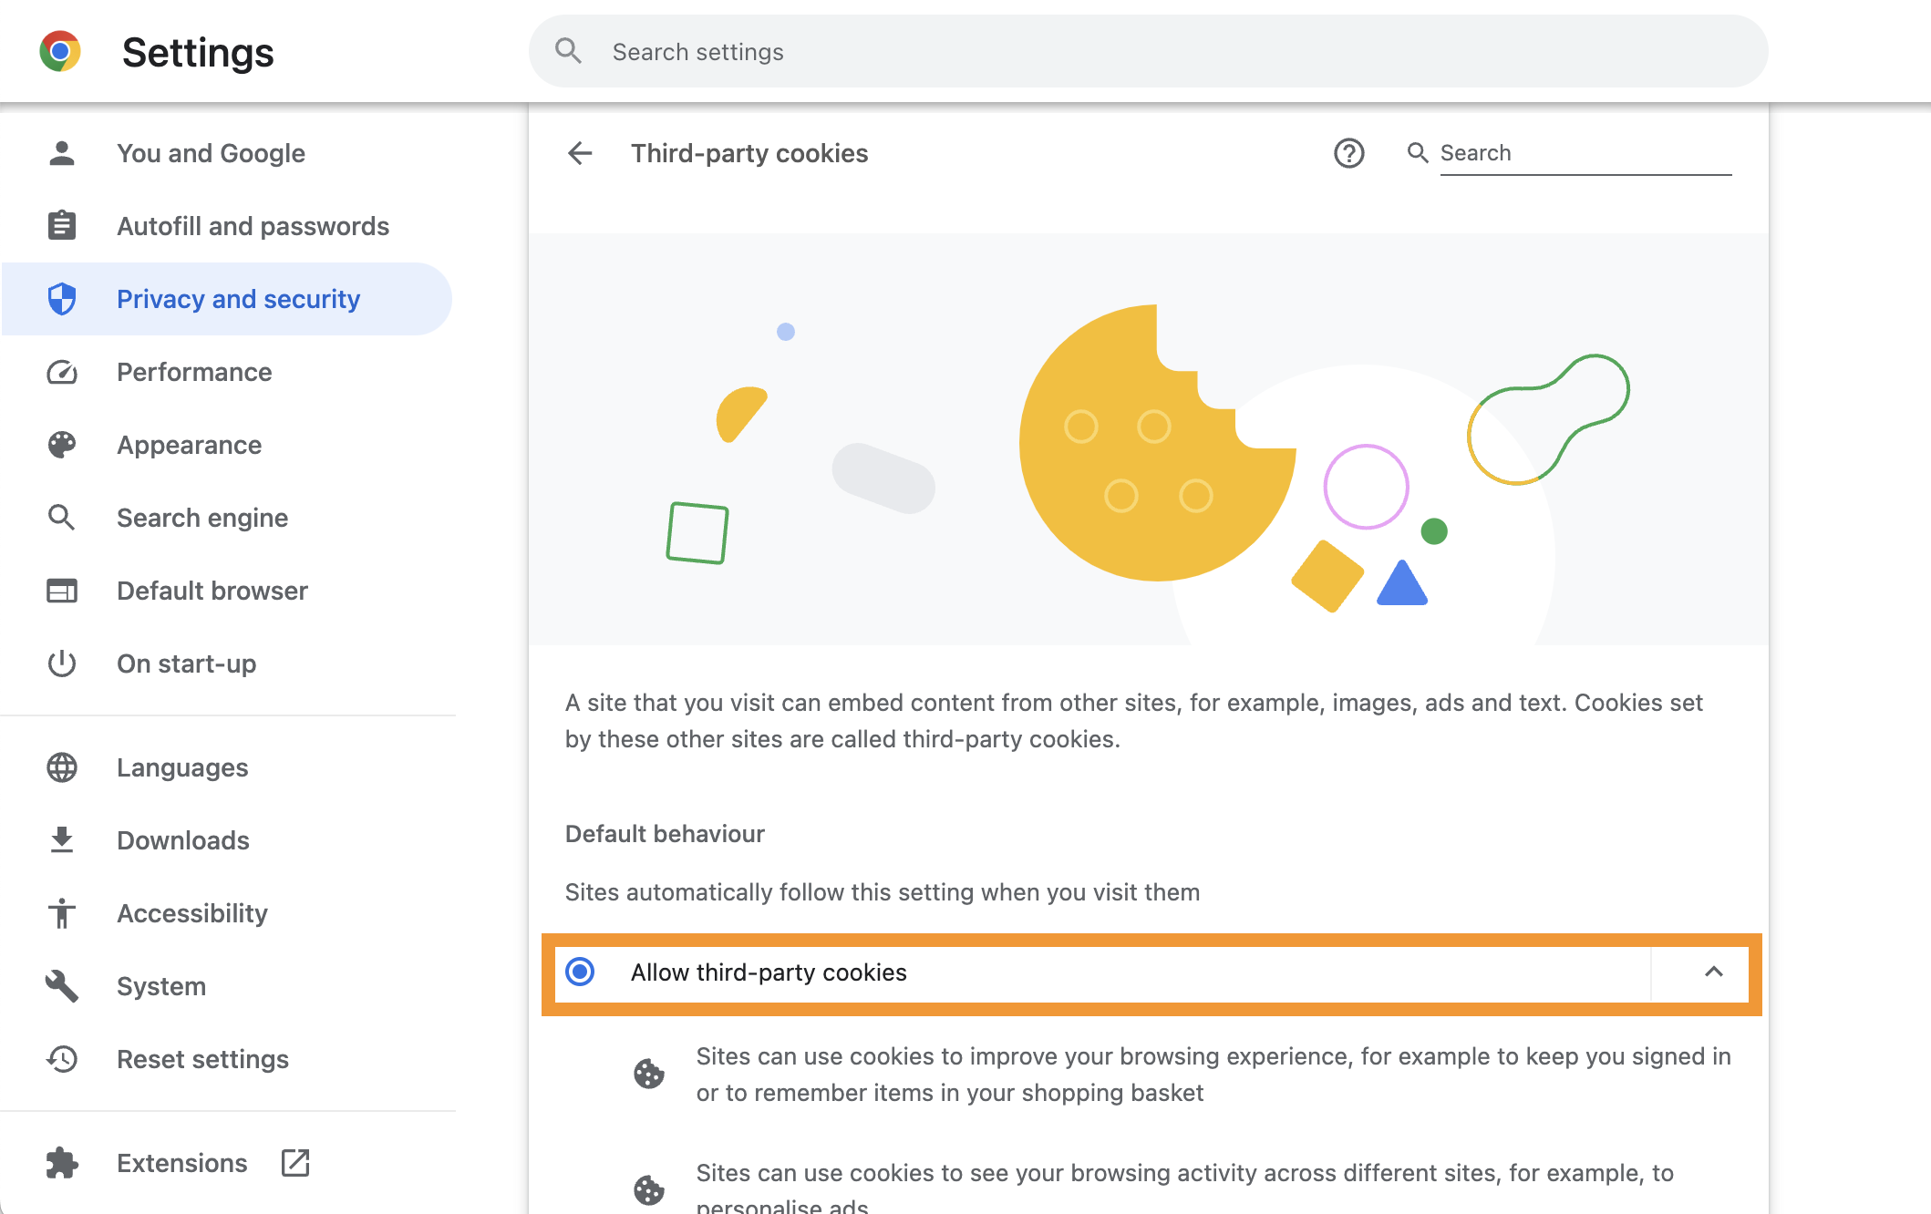Click the cookies page Search field
The height and width of the screenshot is (1214, 1931).
tap(1585, 153)
